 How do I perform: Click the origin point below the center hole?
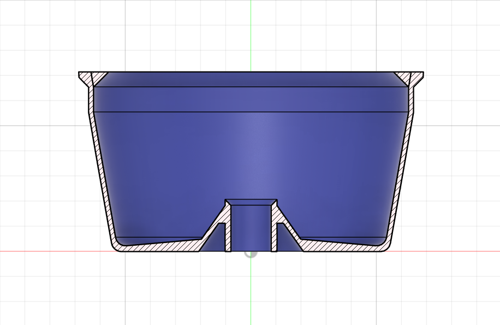click(251, 253)
